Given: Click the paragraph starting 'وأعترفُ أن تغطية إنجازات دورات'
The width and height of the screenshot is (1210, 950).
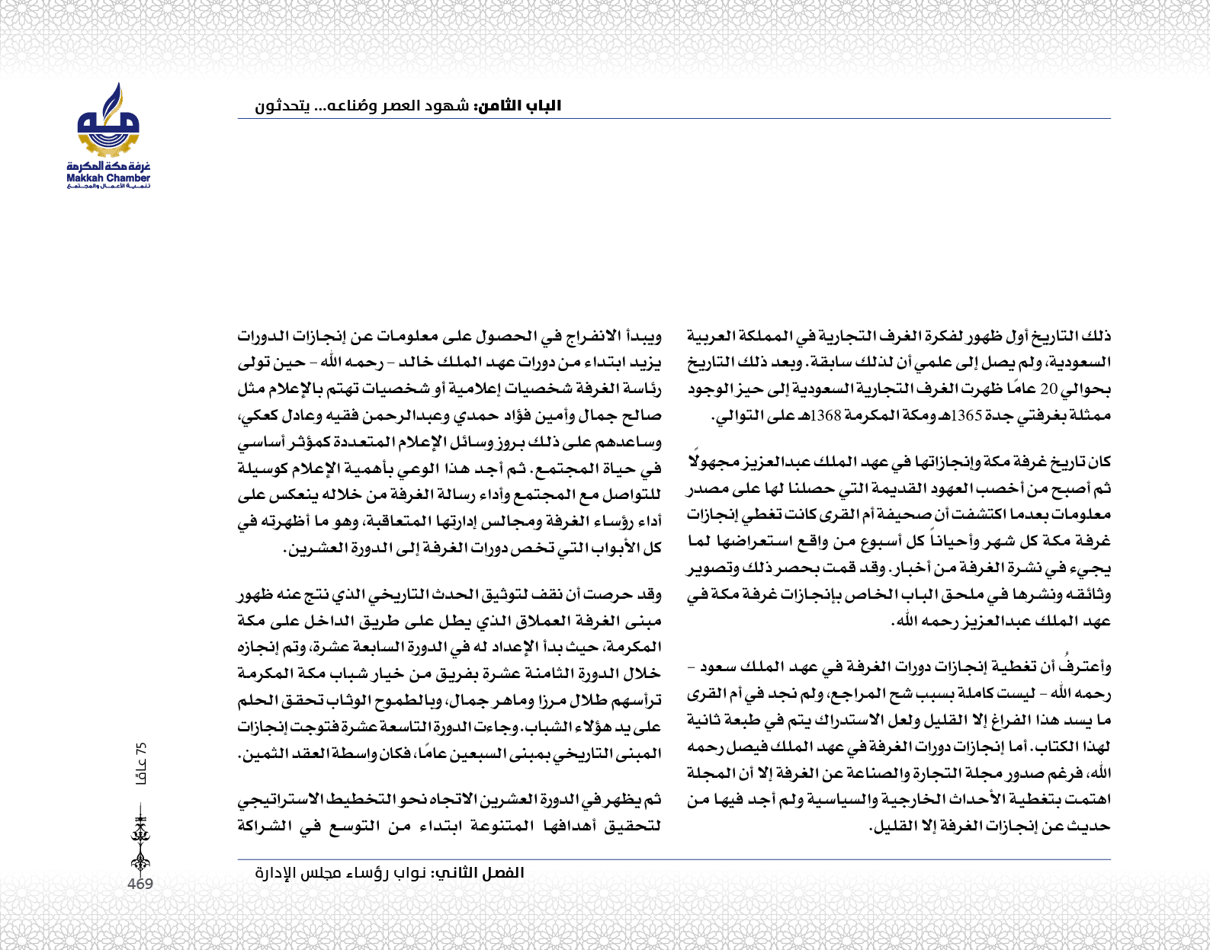Looking at the screenshot, I should tap(899, 746).
